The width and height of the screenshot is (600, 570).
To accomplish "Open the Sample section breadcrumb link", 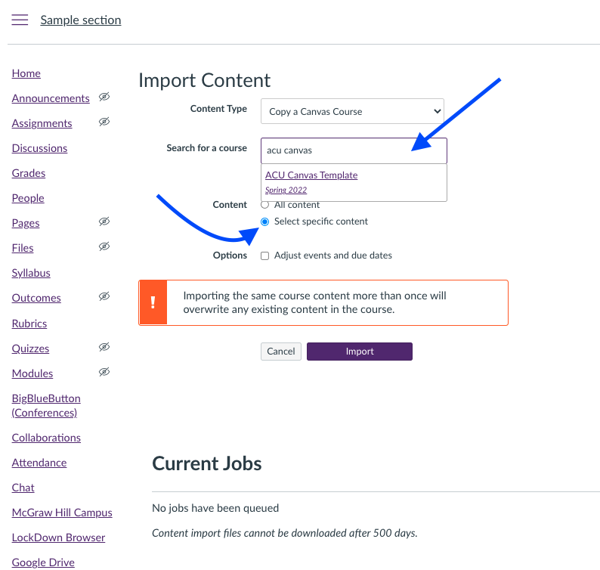I will click(x=81, y=20).
